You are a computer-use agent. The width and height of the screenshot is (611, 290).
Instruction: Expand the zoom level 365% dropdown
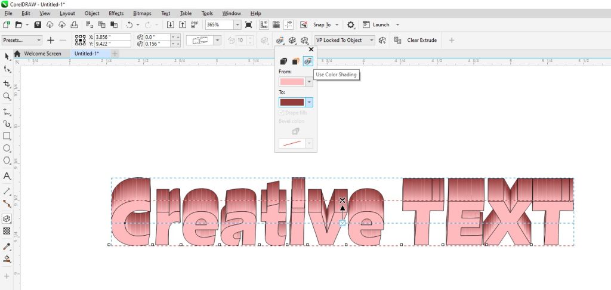[x=237, y=24]
